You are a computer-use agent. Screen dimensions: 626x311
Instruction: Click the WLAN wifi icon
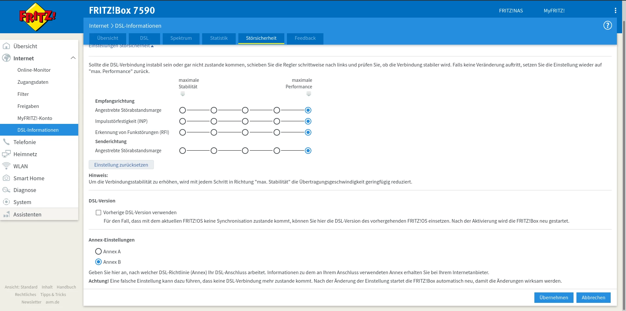click(x=6, y=166)
